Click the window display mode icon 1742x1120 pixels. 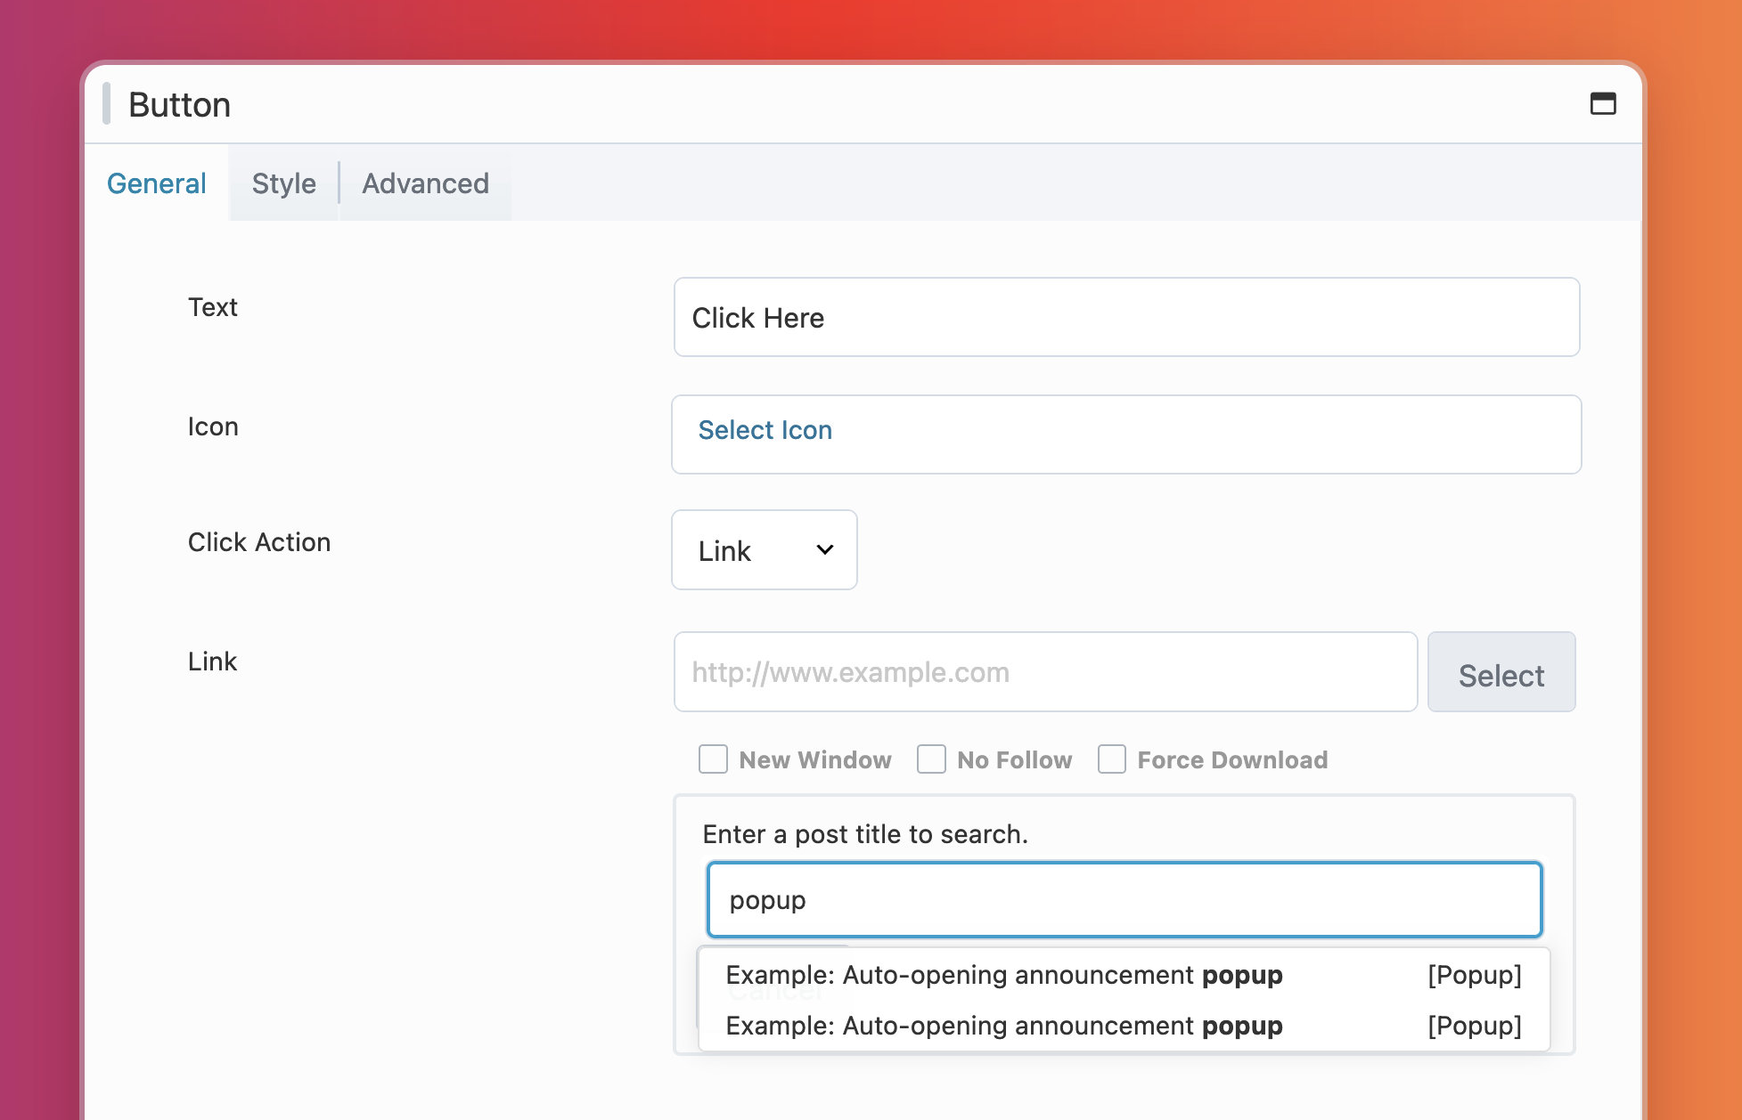click(1602, 104)
